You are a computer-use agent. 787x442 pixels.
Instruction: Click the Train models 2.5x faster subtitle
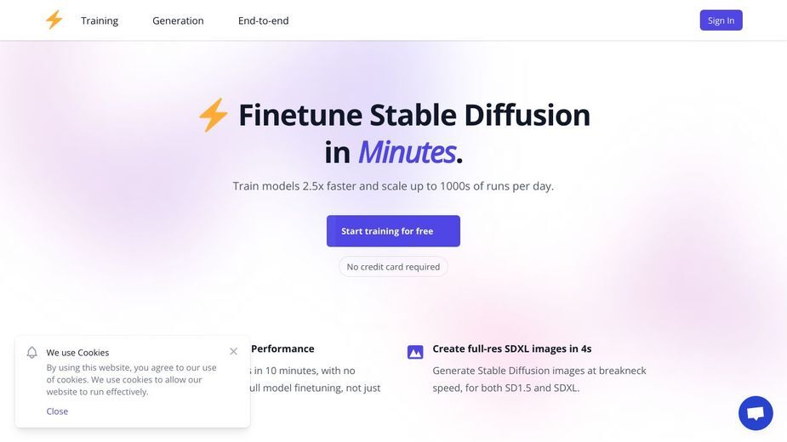pyautogui.click(x=393, y=186)
